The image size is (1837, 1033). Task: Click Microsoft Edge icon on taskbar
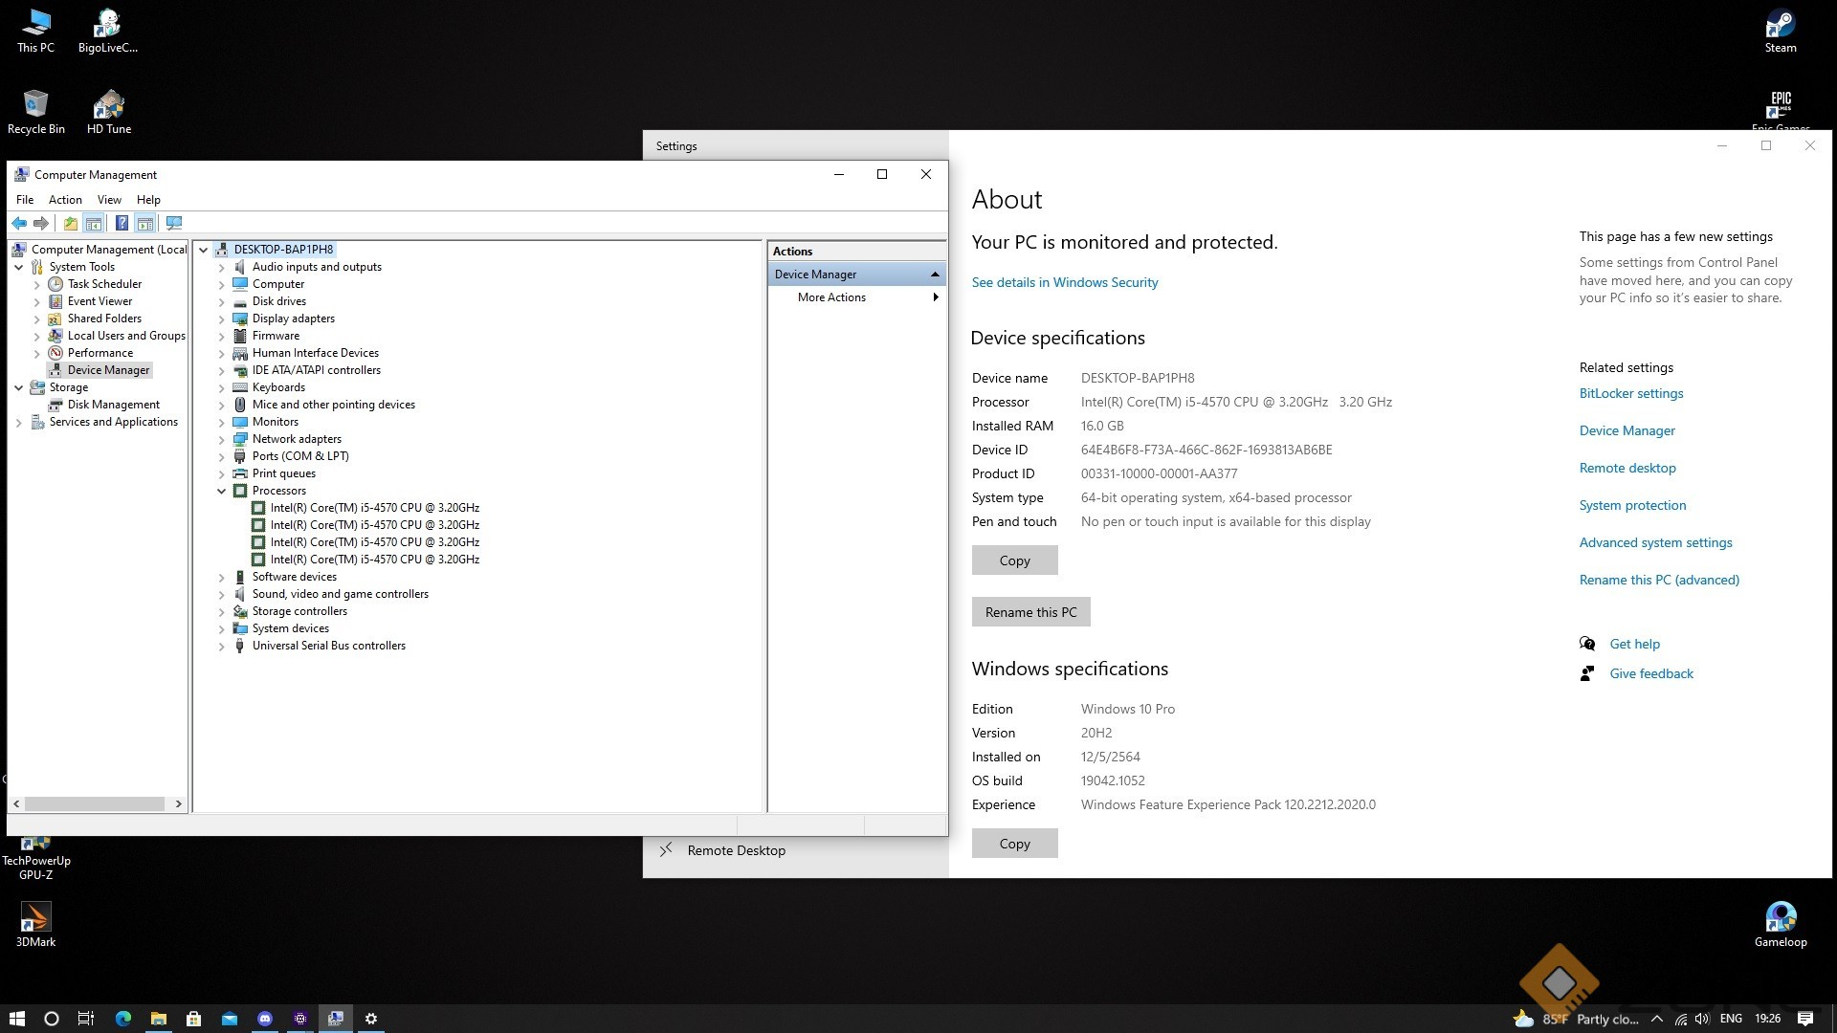point(123,1019)
